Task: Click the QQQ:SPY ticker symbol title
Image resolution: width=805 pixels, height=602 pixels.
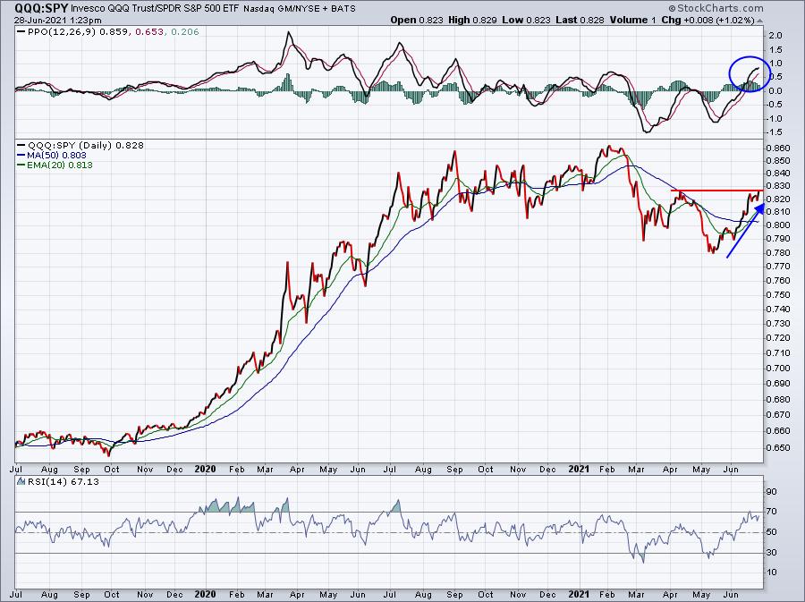Action: 40,8
